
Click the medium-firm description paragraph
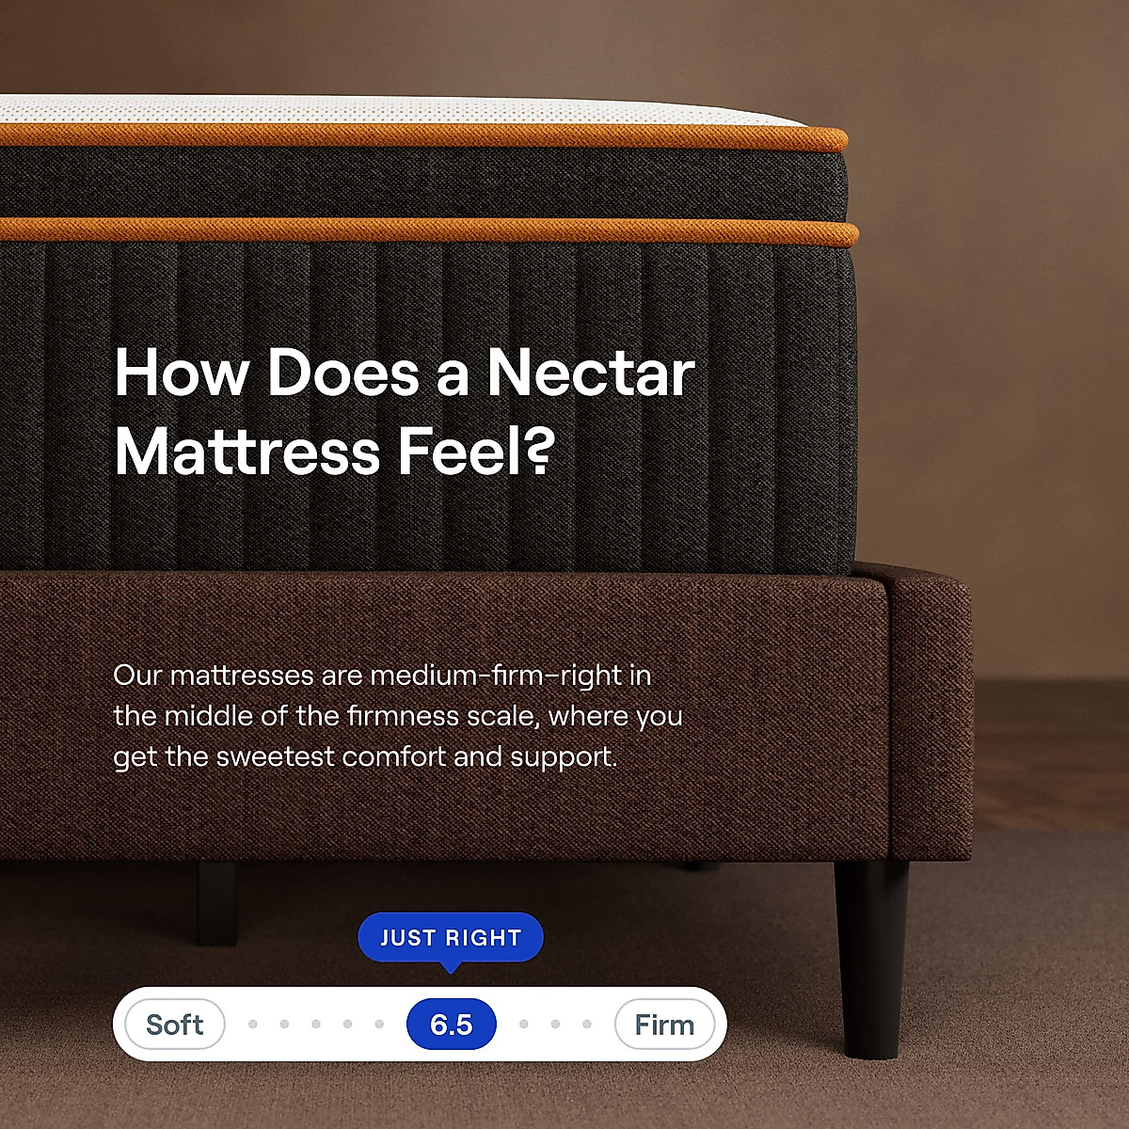point(398,716)
